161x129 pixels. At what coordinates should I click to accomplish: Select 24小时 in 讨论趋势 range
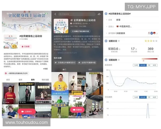(143, 97)
